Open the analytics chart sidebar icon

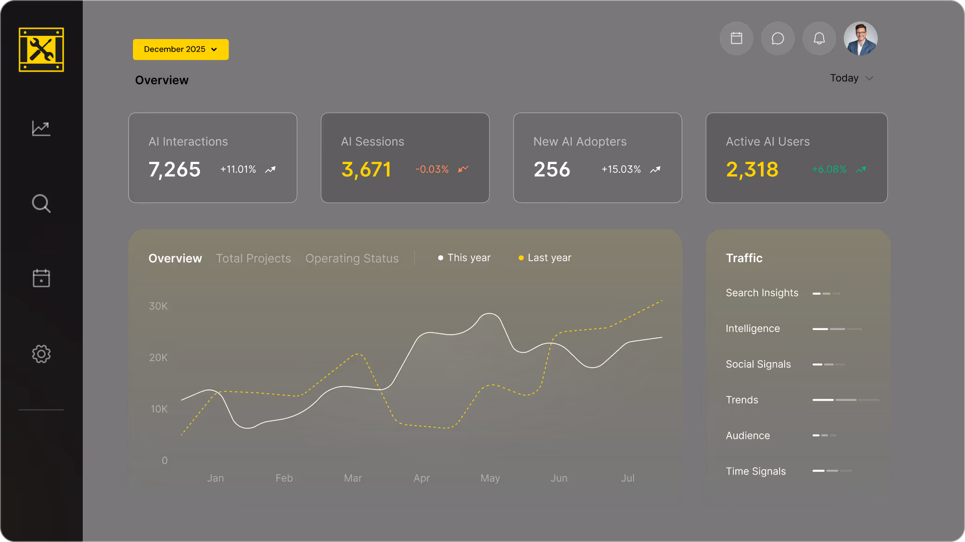41,128
